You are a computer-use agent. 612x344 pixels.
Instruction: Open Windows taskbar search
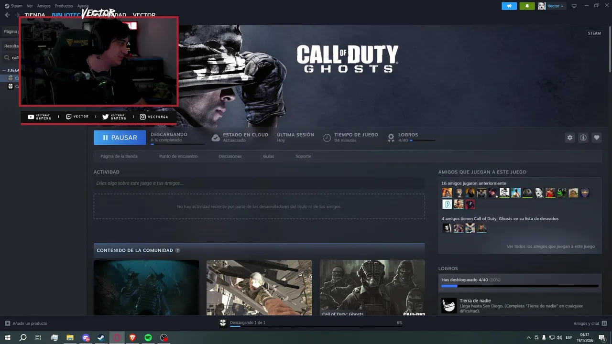point(23,337)
